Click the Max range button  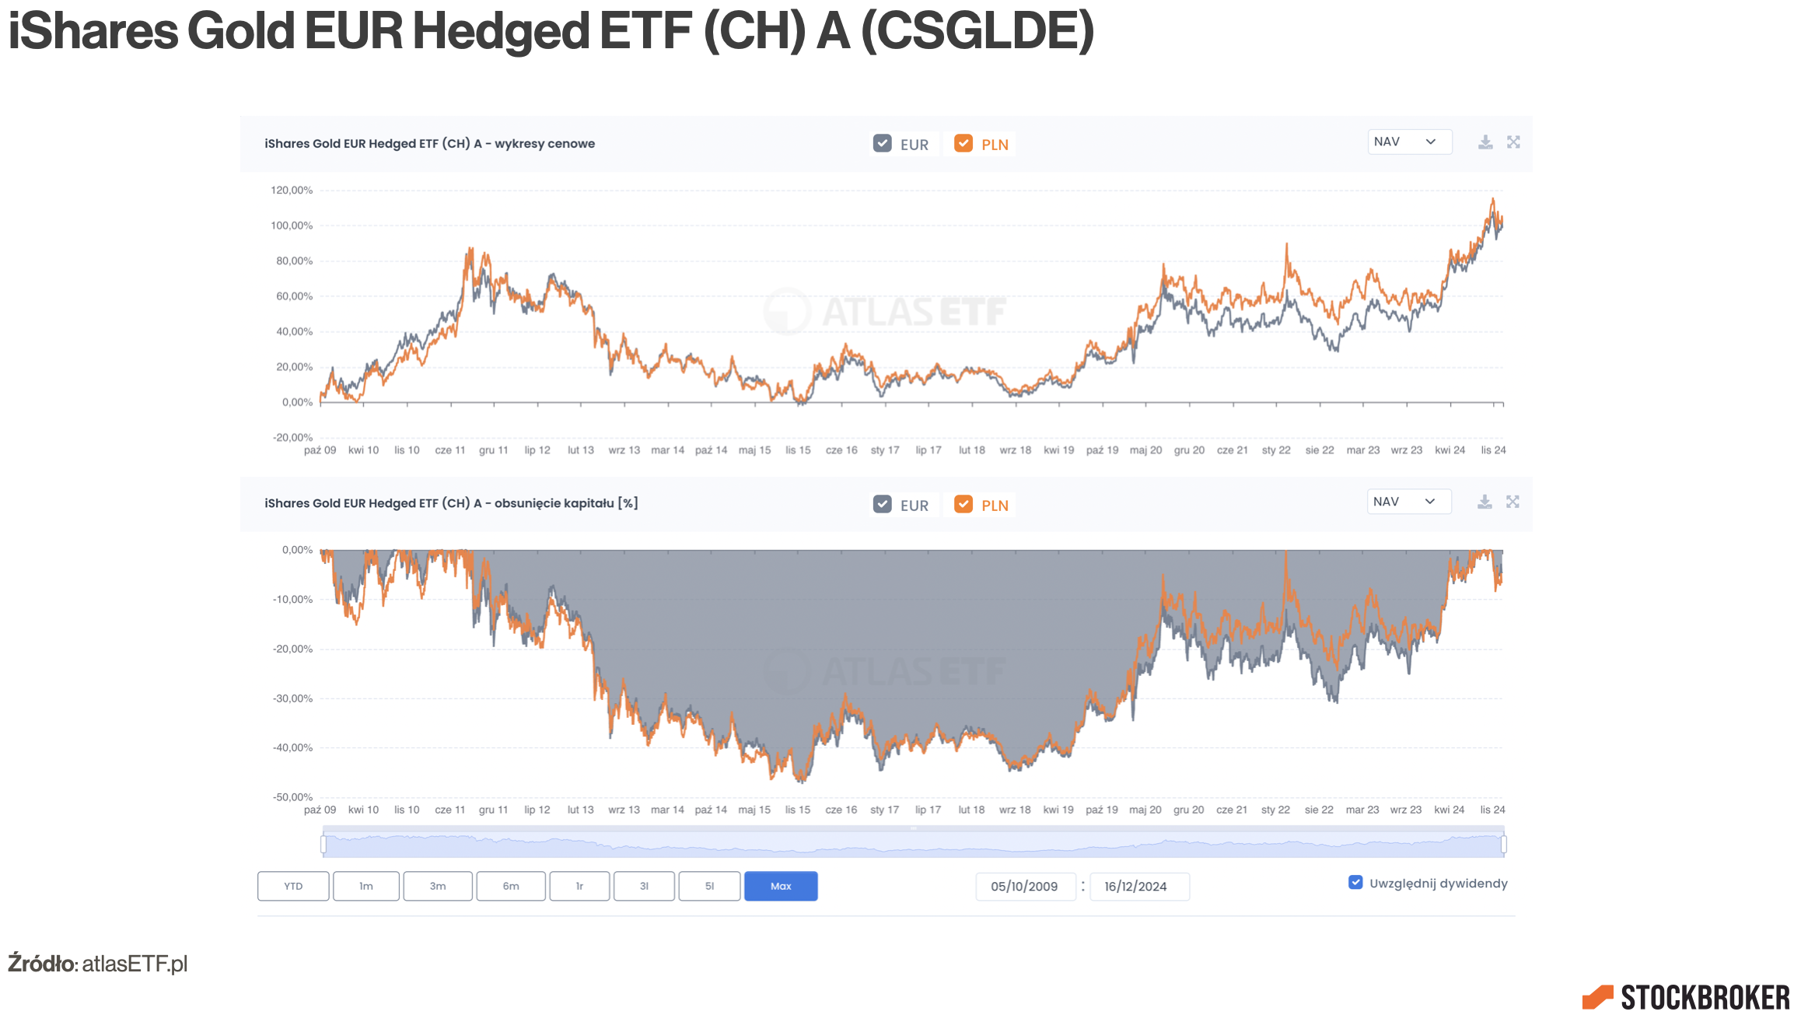click(781, 887)
